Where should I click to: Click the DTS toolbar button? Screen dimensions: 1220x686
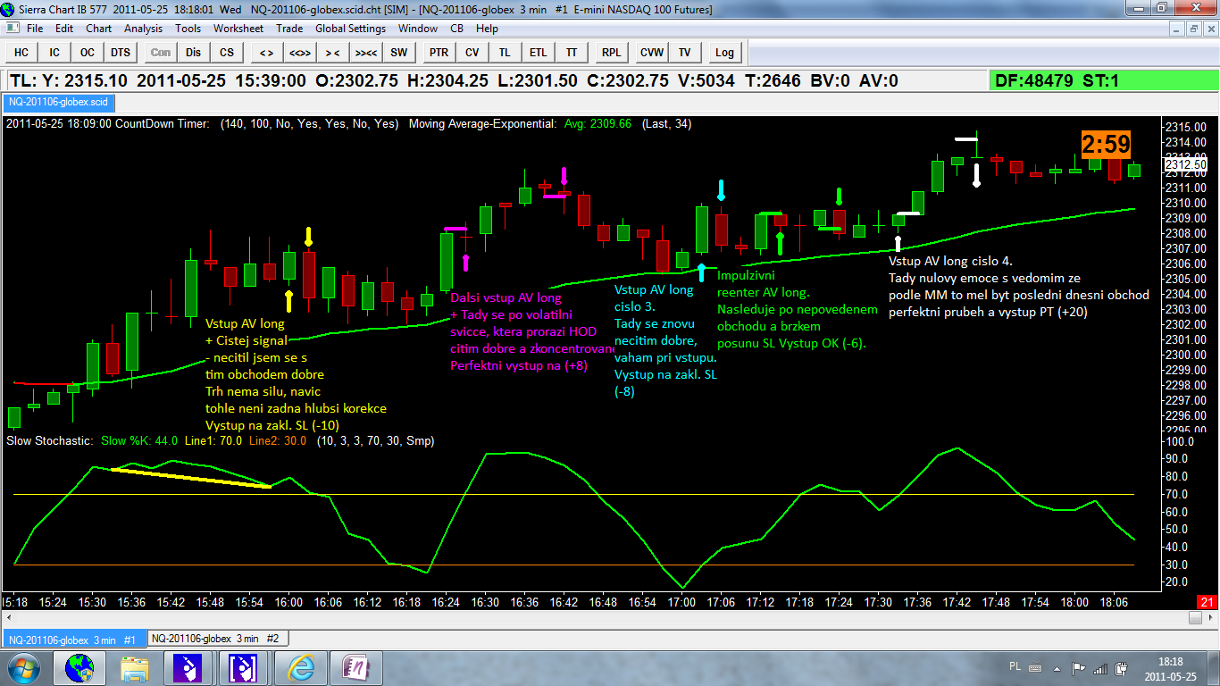coord(121,53)
